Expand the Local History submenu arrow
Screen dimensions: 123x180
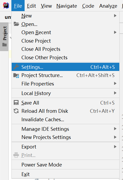click(x=115, y=93)
